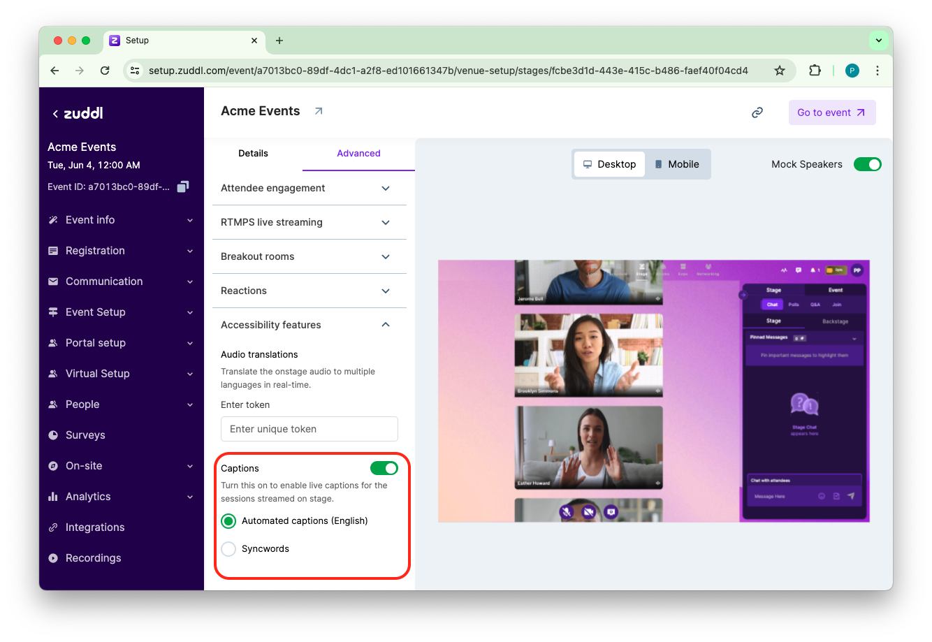Select the Syncwords radio button
932x642 pixels.
tap(228, 549)
